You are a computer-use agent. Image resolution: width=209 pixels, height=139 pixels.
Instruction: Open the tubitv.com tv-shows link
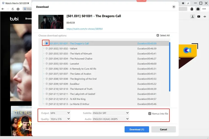click(84, 29)
